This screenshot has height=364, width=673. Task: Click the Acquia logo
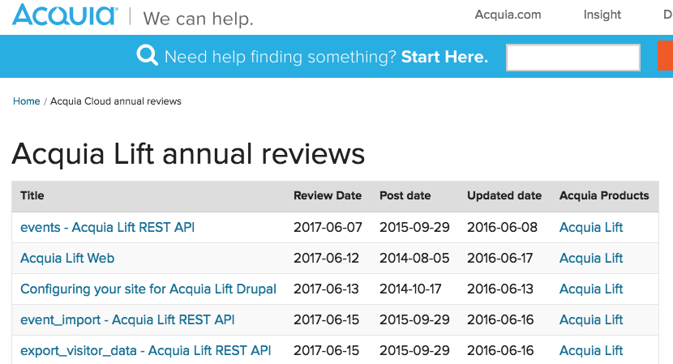[65, 15]
